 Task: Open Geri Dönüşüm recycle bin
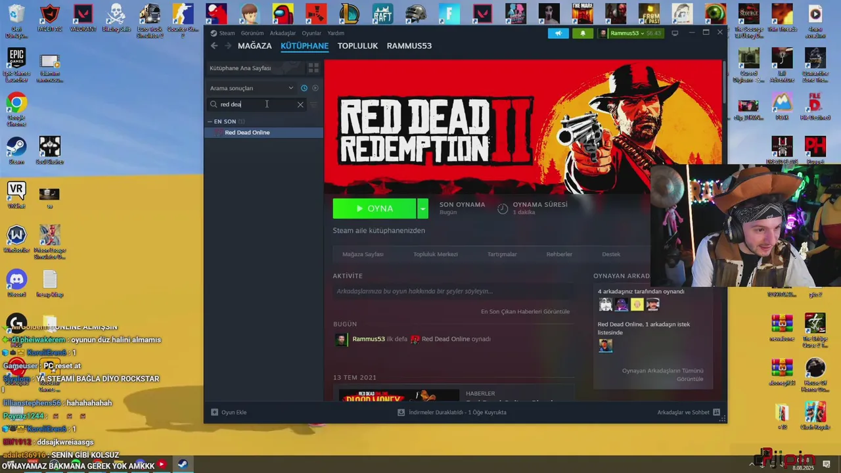click(x=16, y=21)
